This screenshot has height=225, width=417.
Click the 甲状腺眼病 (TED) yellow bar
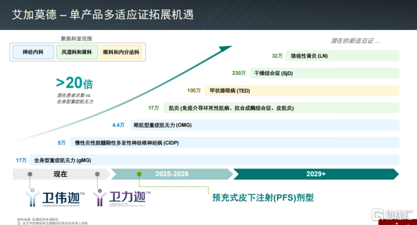(301, 91)
